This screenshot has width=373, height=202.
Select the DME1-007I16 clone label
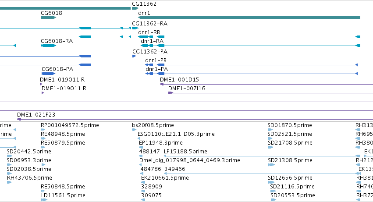187,89
